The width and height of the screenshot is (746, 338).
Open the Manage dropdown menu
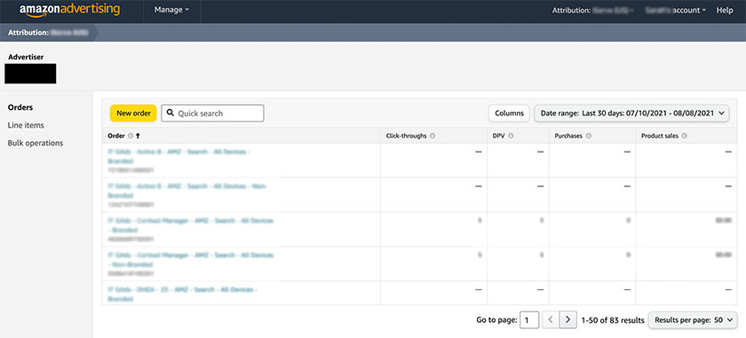[171, 10]
